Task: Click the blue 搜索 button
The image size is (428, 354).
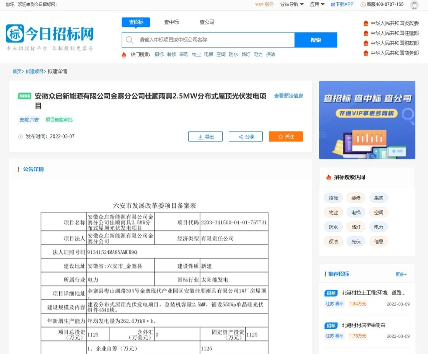Action: 316,39
